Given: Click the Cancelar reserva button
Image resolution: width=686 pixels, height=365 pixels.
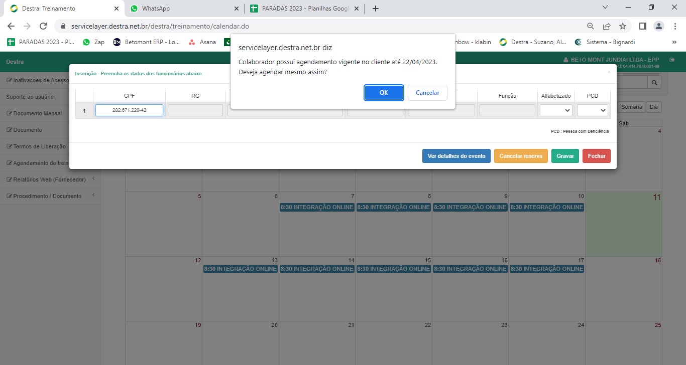Looking at the screenshot, I should coord(521,156).
